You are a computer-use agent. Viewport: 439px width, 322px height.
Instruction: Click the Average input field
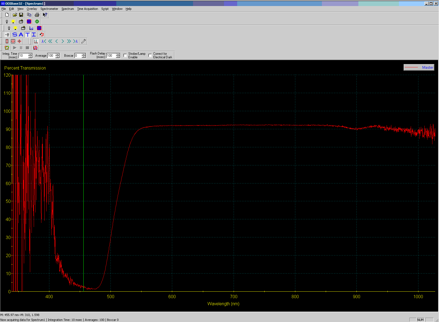[51, 56]
